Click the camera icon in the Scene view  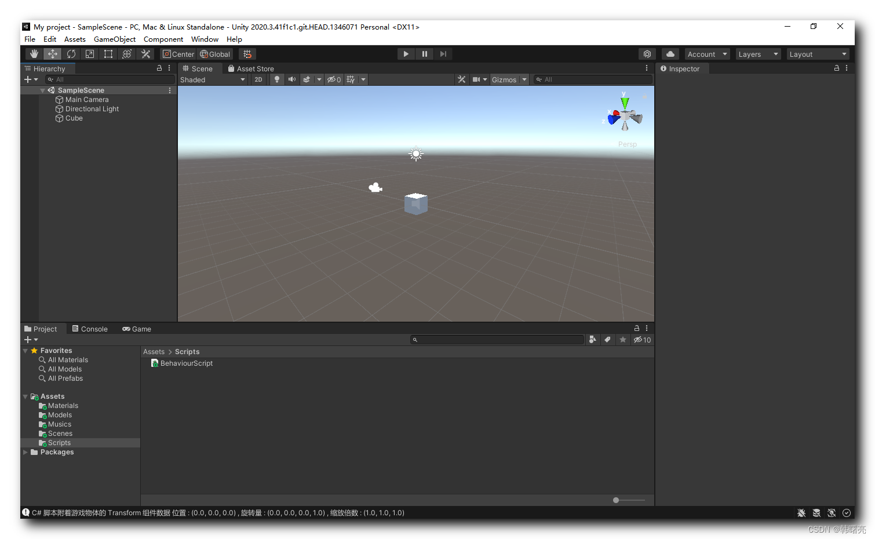point(375,187)
